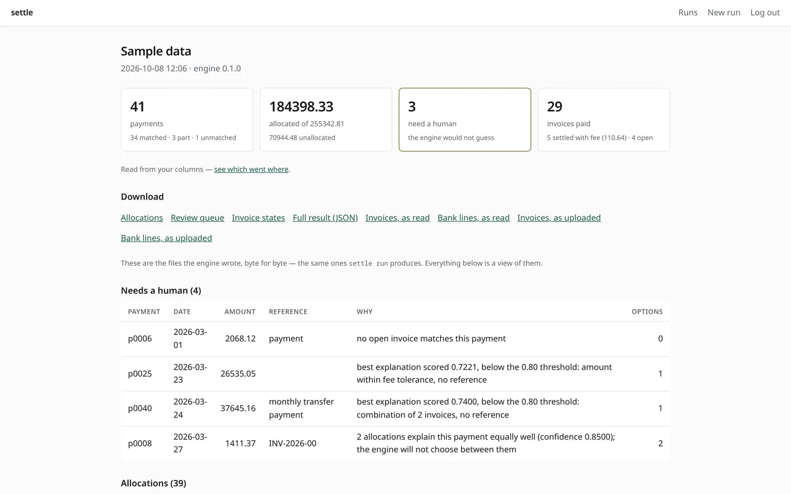Follow 'see which went where' link
The height and width of the screenshot is (494, 791).
[251, 169]
